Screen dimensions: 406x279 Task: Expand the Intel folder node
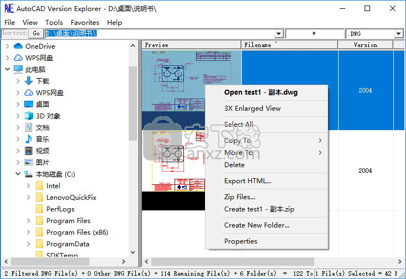(x=29, y=186)
